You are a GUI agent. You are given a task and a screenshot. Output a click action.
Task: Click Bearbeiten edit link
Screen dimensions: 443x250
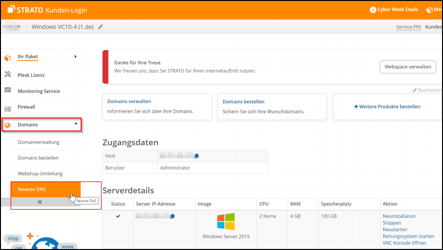coord(427,90)
